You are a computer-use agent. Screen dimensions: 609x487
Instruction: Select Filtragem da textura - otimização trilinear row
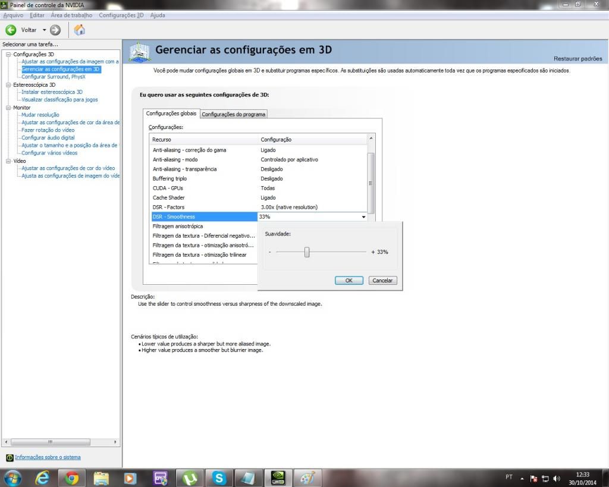pyautogui.click(x=205, y=255)
